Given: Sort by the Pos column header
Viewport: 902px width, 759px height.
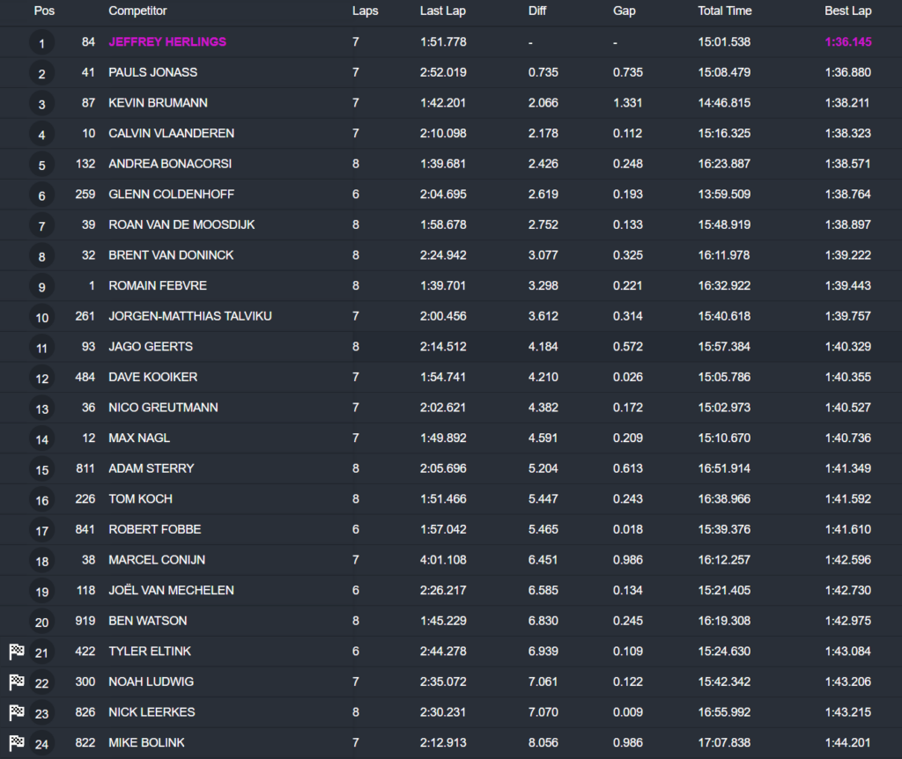Looking at the screenshot, I should [x=44, y=11].
